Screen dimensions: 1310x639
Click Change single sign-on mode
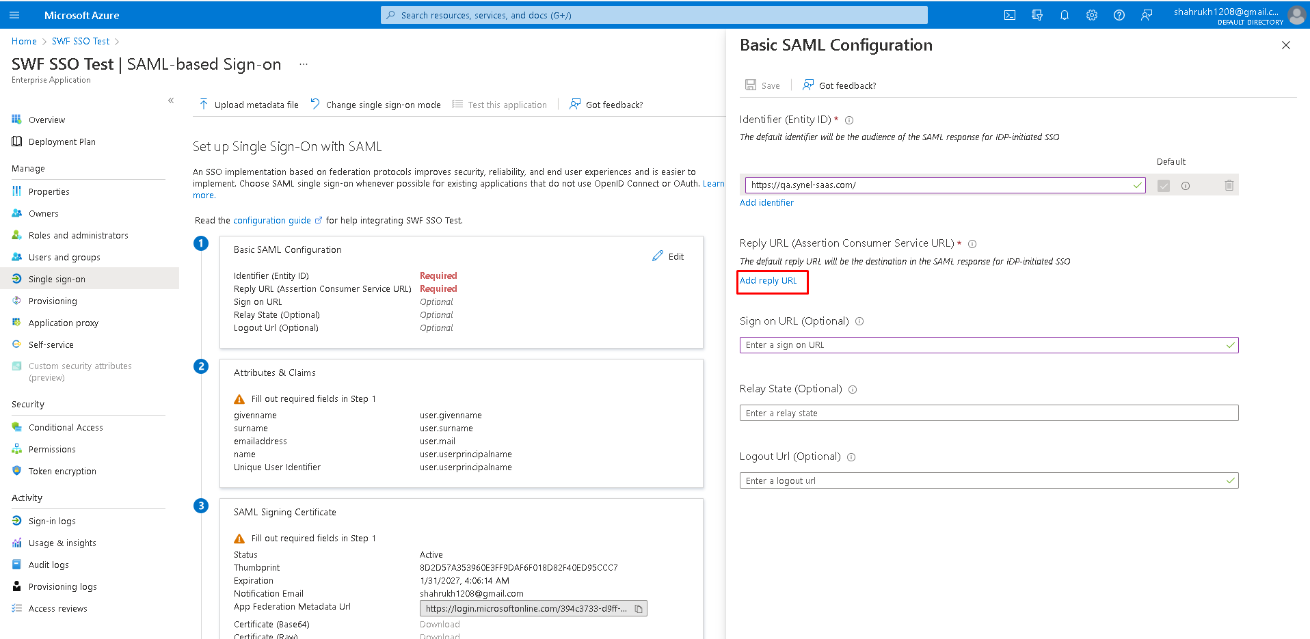coord(375,105)
